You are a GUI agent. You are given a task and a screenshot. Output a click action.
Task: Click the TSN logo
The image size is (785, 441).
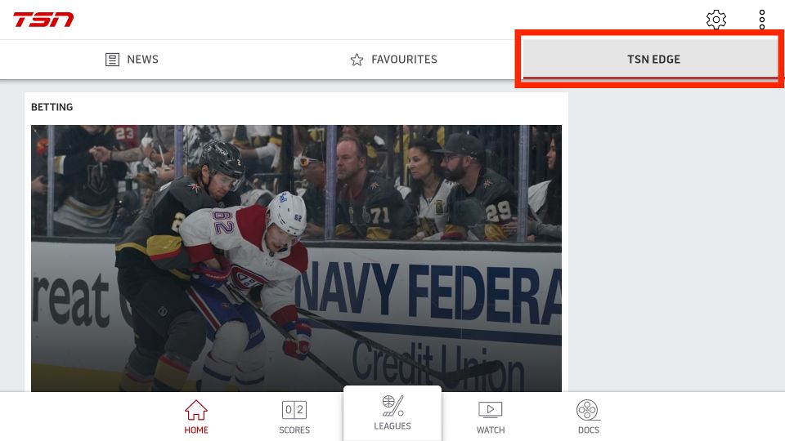pyautogui.click(x=43, y=20)
